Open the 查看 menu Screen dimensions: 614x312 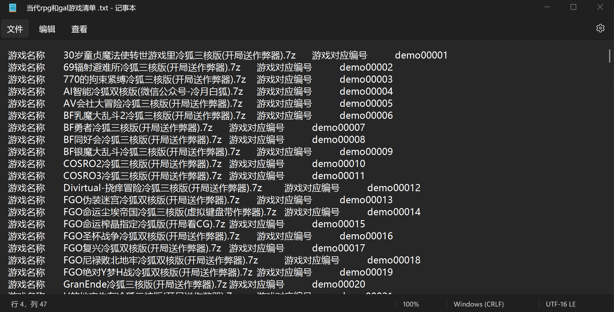[x=79, y=29]
